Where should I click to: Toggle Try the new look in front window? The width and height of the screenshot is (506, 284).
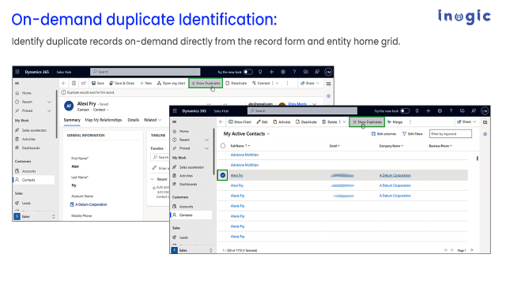405,110
